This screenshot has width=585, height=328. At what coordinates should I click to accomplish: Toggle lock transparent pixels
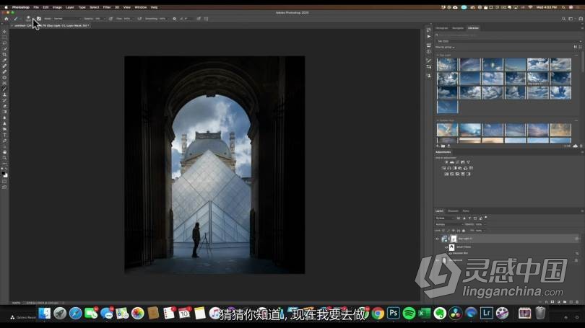pos(443,231)
